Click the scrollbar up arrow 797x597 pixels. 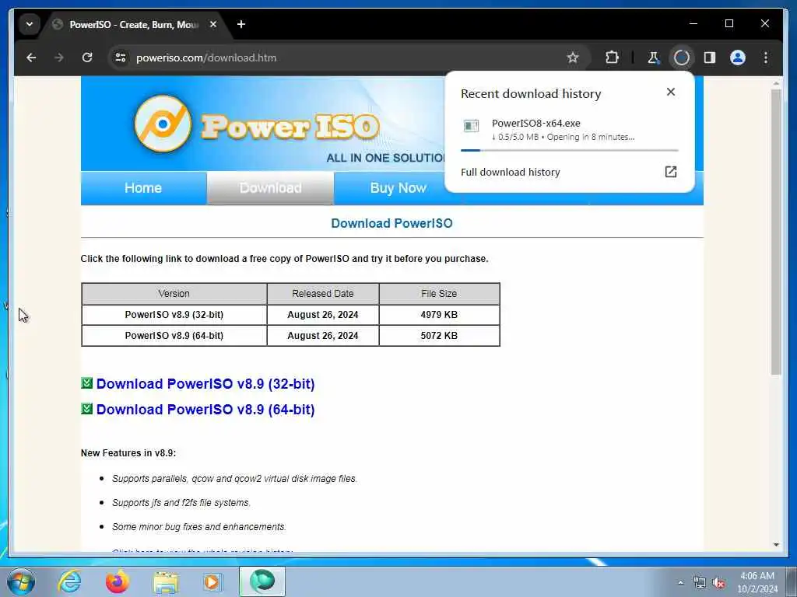click(776, 82)
